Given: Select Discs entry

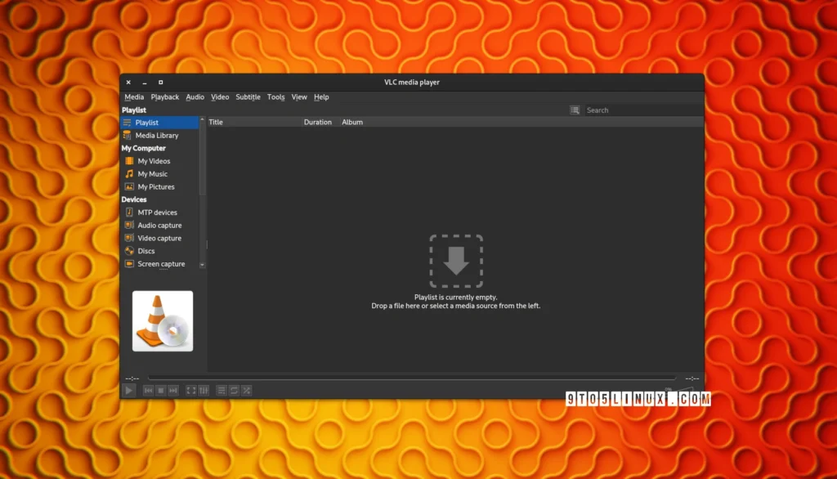Looking at the screenshot, I should pos(159,251).
